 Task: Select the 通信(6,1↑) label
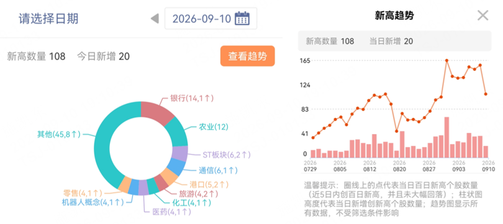pos(219,171)
